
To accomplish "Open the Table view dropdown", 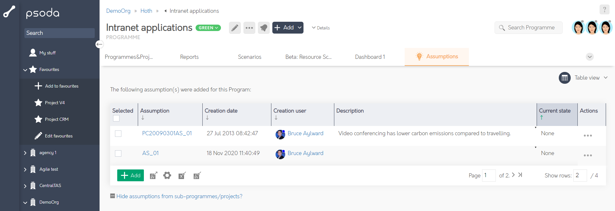I will 583,78.
